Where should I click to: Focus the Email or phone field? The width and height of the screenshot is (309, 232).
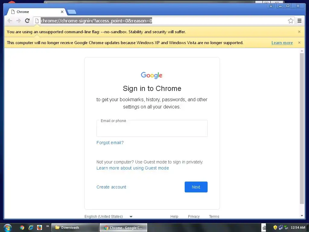[x=152, y=128]
